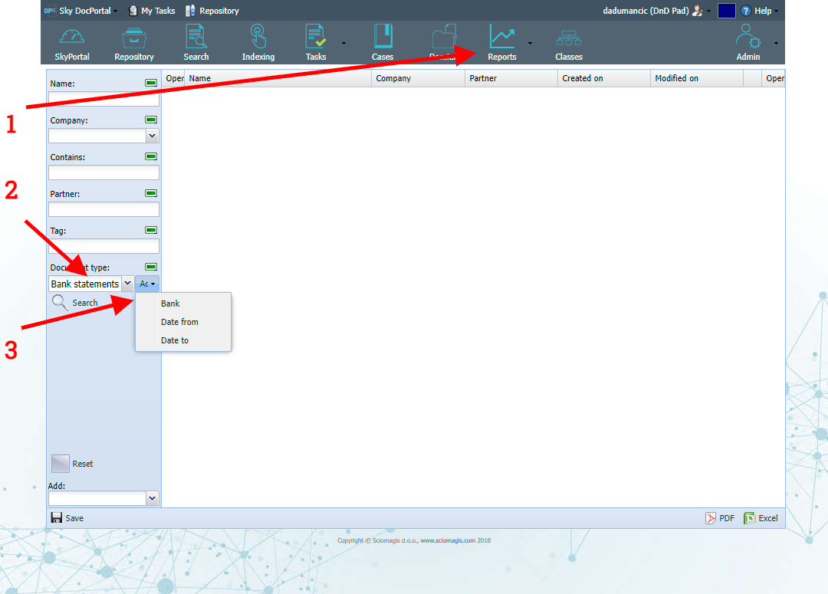Viewport: 828px width, 594px height.
Task: Open the Cases toolbar icon
Action: click(383, 43)
